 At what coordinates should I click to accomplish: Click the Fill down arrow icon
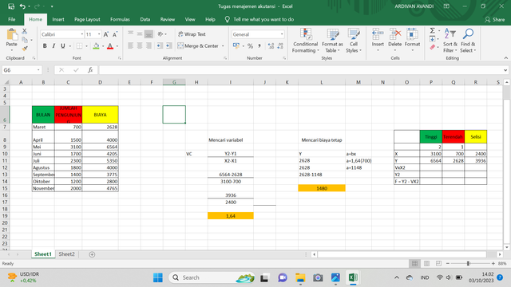pyautogui.click(x=432, y=39)
